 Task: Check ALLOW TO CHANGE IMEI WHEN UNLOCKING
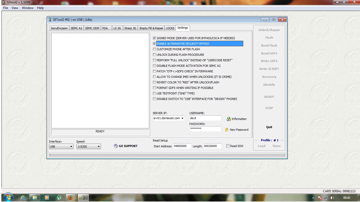tap(154, 77)
